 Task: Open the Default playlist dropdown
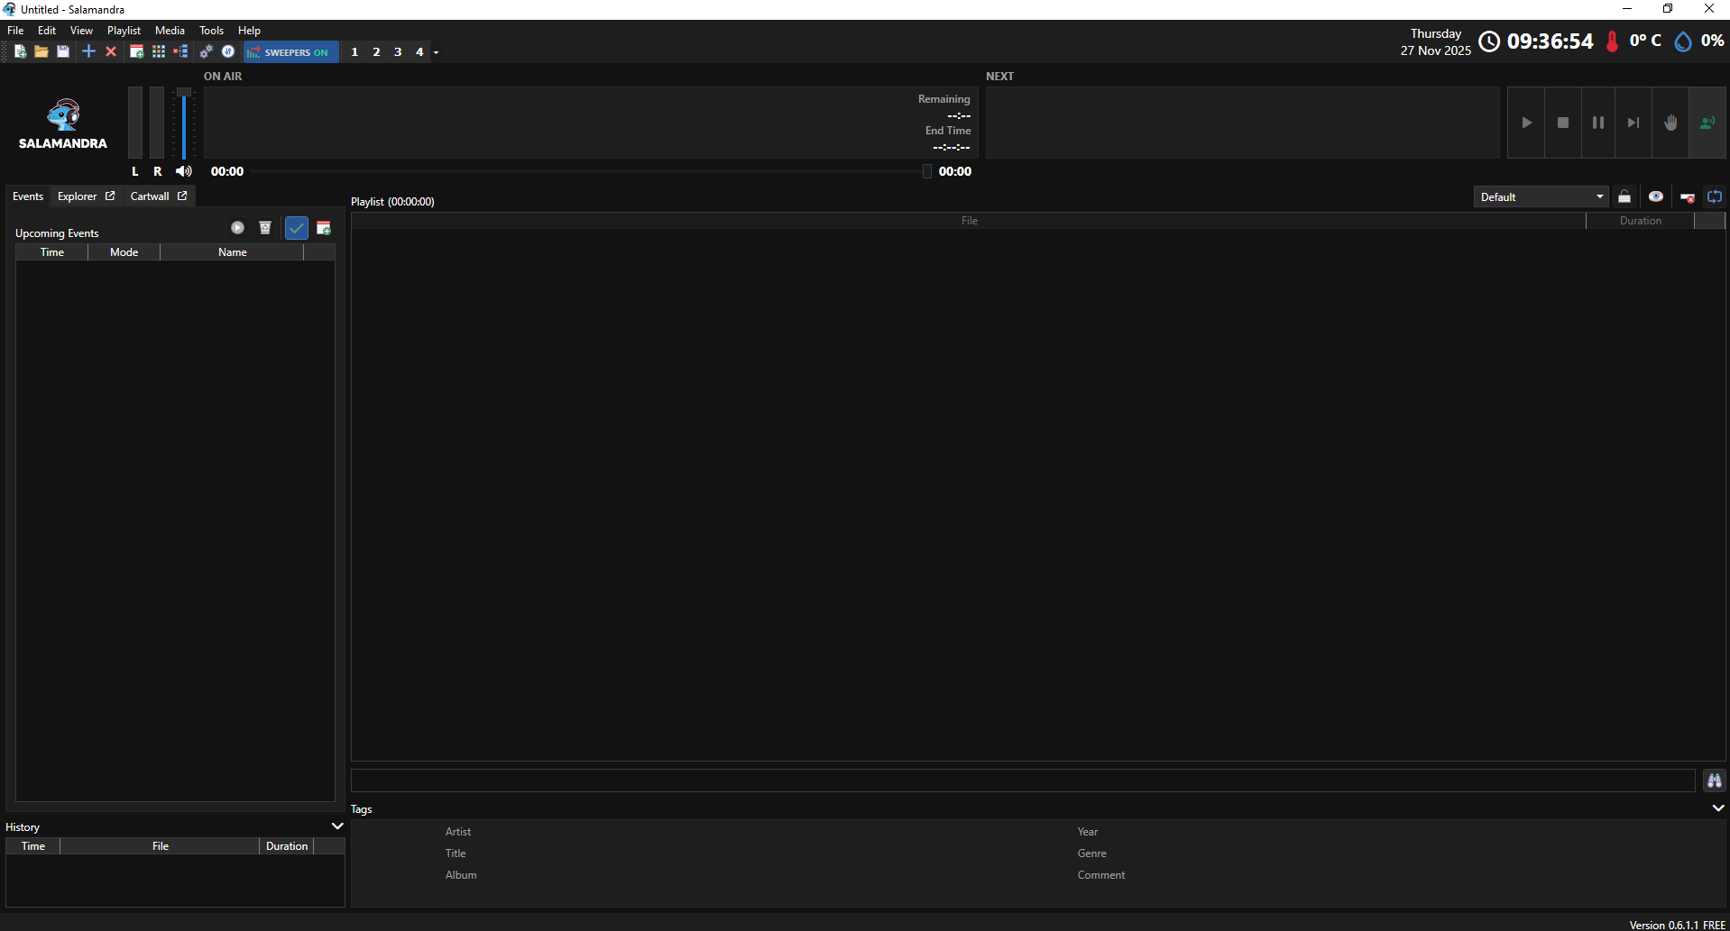pos(1541,196)
